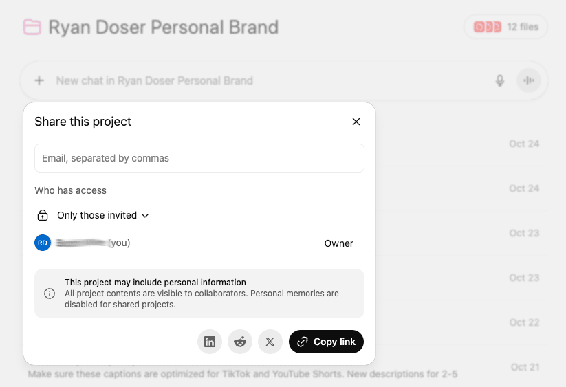The height and width of the screenshot is (387, 566).
Task: Click the microphone dictation icon
Action: (x=500, y=80)
